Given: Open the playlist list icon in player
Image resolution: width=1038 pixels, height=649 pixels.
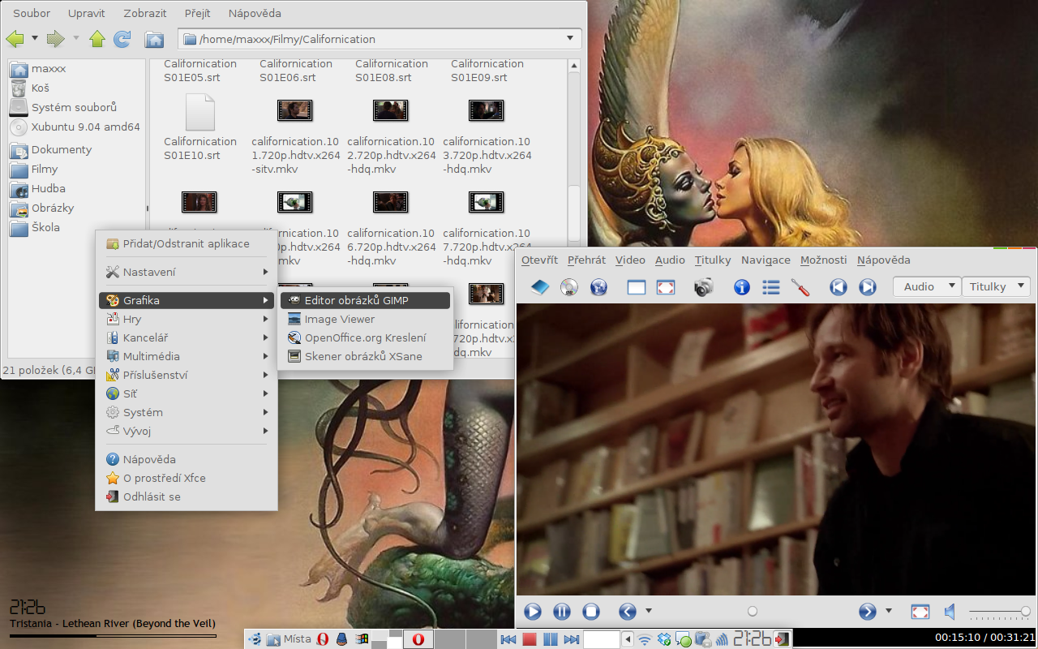Looking at the screenshot, I should coord(770,287).
